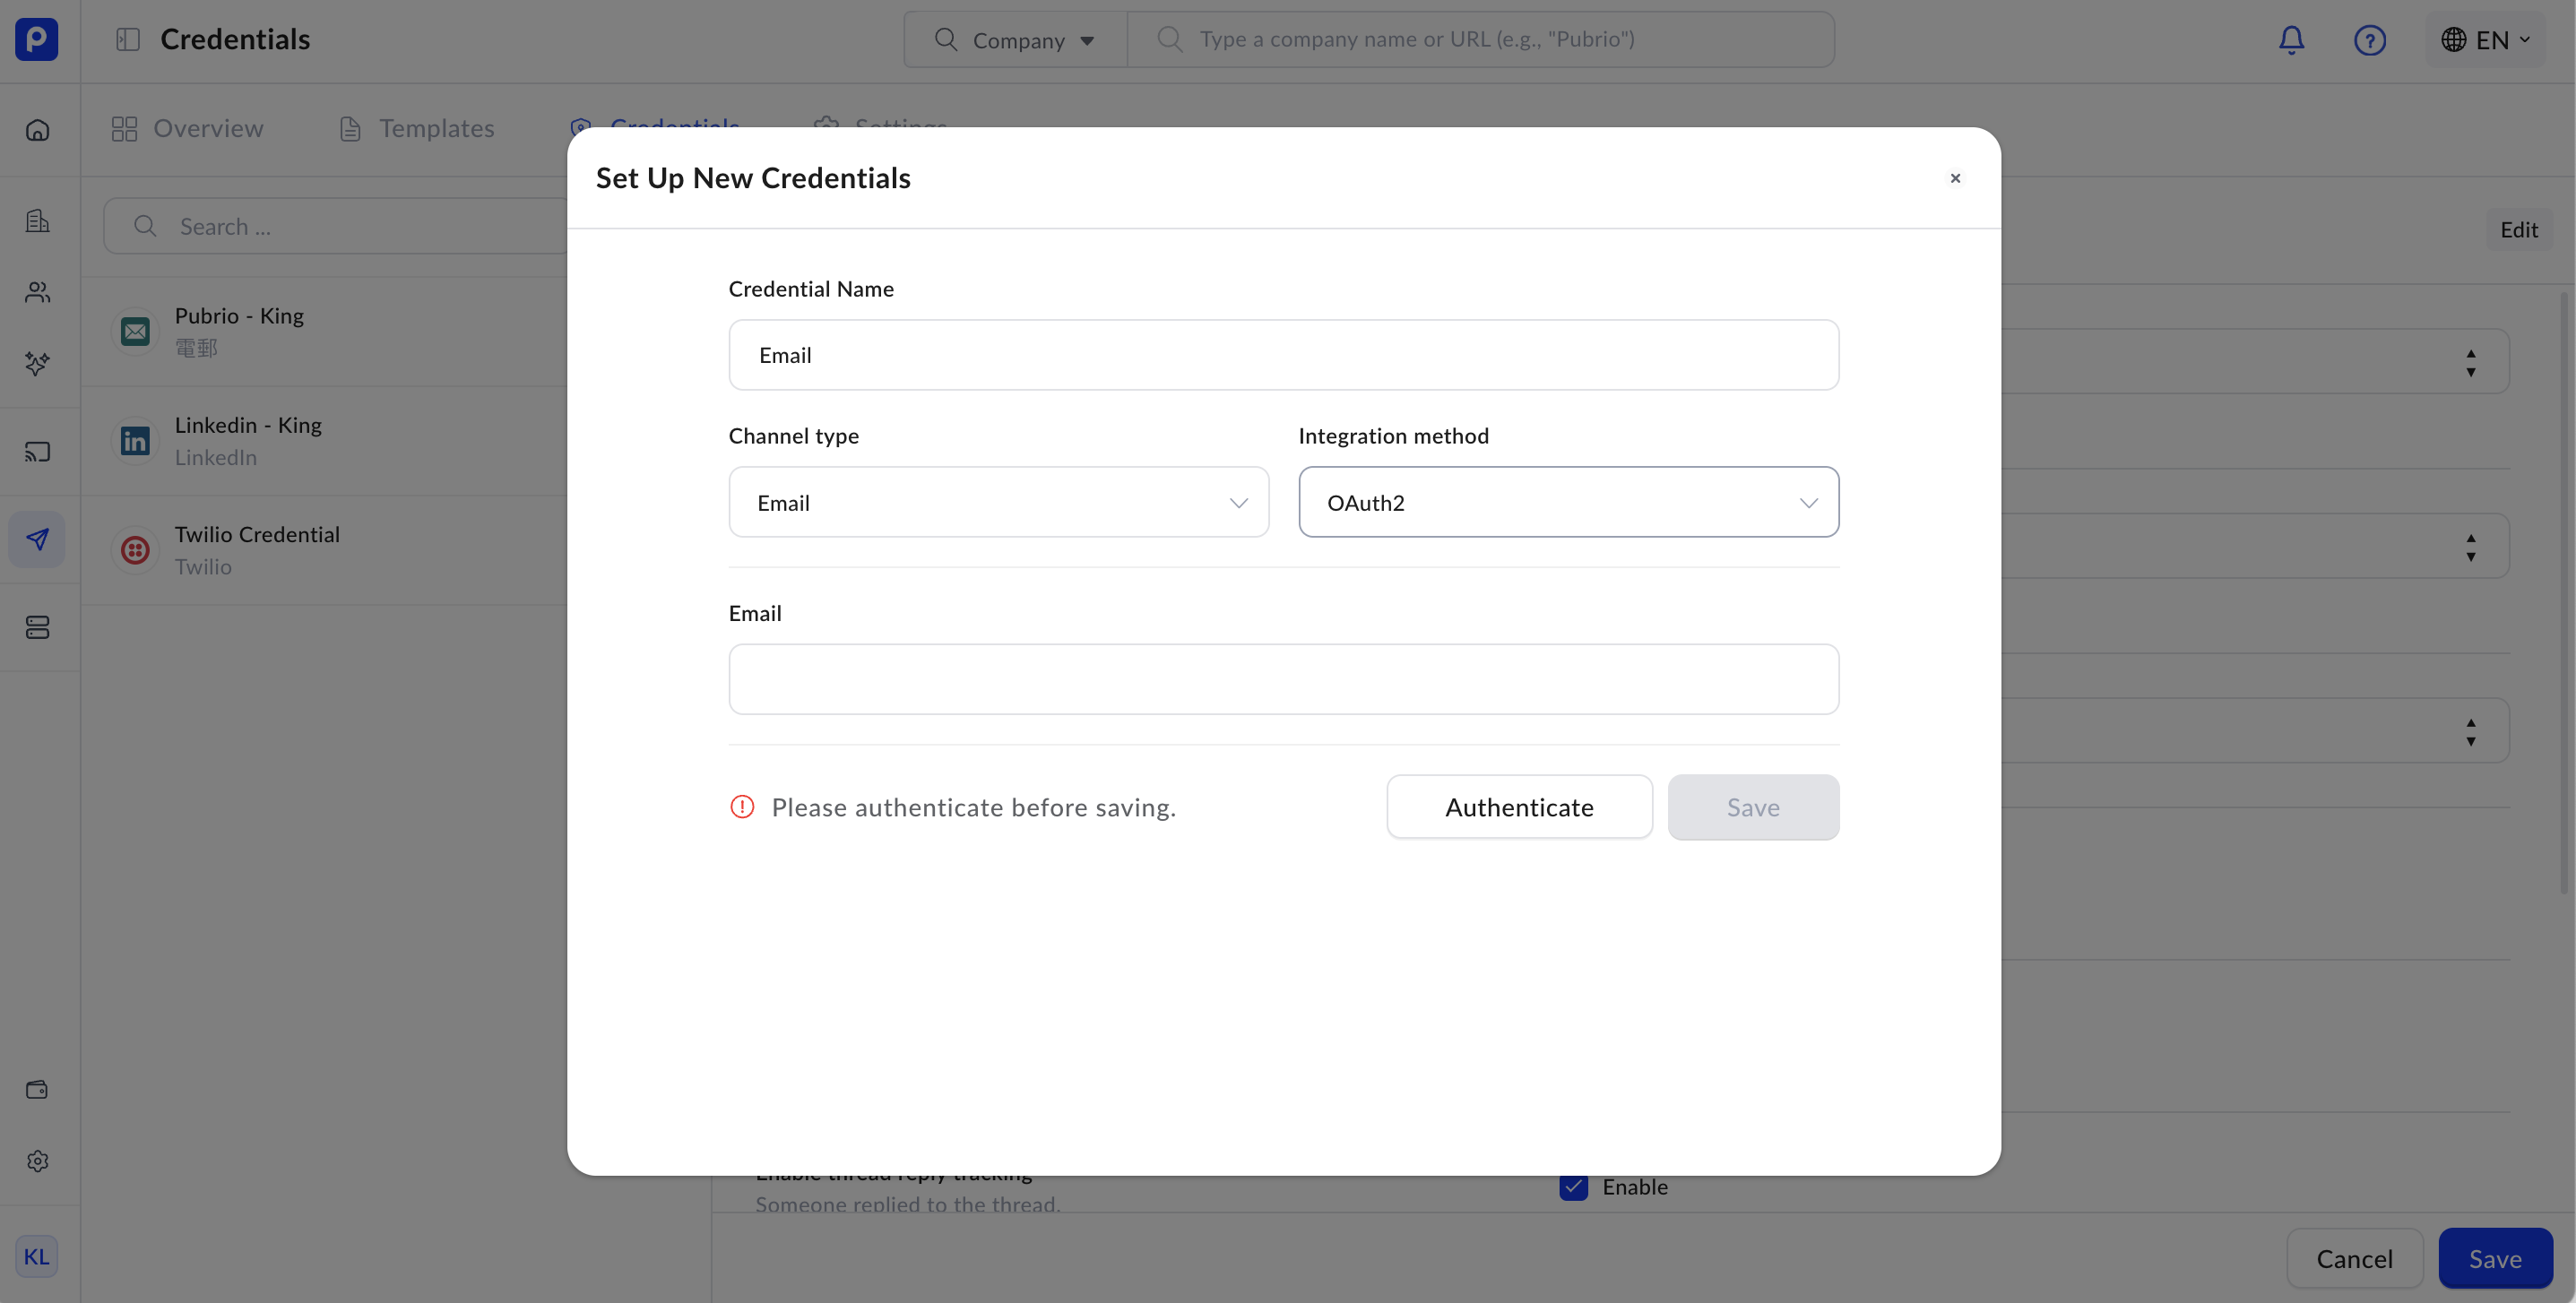Expand the Channel type dropdown

pyautogui.click(x=998, y=502)
